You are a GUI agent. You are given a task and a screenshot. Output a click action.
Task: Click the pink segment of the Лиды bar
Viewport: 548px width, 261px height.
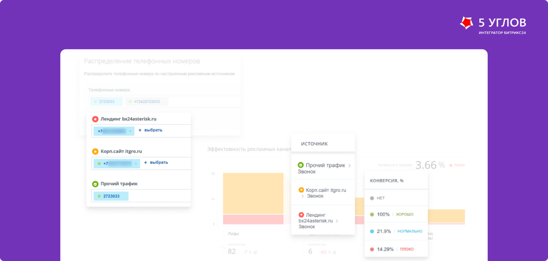coord(253,219)
